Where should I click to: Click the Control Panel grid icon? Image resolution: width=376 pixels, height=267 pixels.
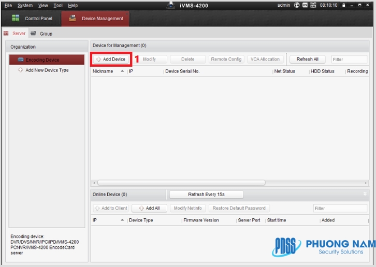click(16, 18)
